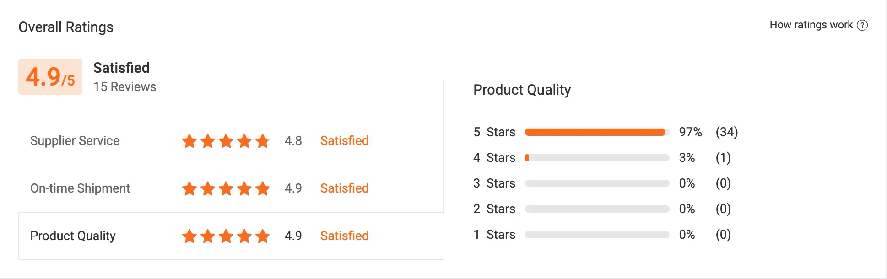Click Satisfied label beside On-time Shipment
This screenshot has height=279, width=887.
click(344, 188)
